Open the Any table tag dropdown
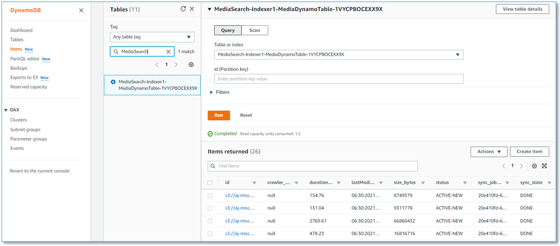Viewport: 560px width, 246px height. click(x=152, y=37)
